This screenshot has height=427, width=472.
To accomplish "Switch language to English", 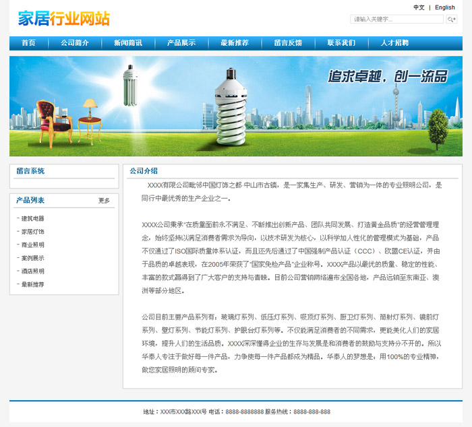I will 444,7.
